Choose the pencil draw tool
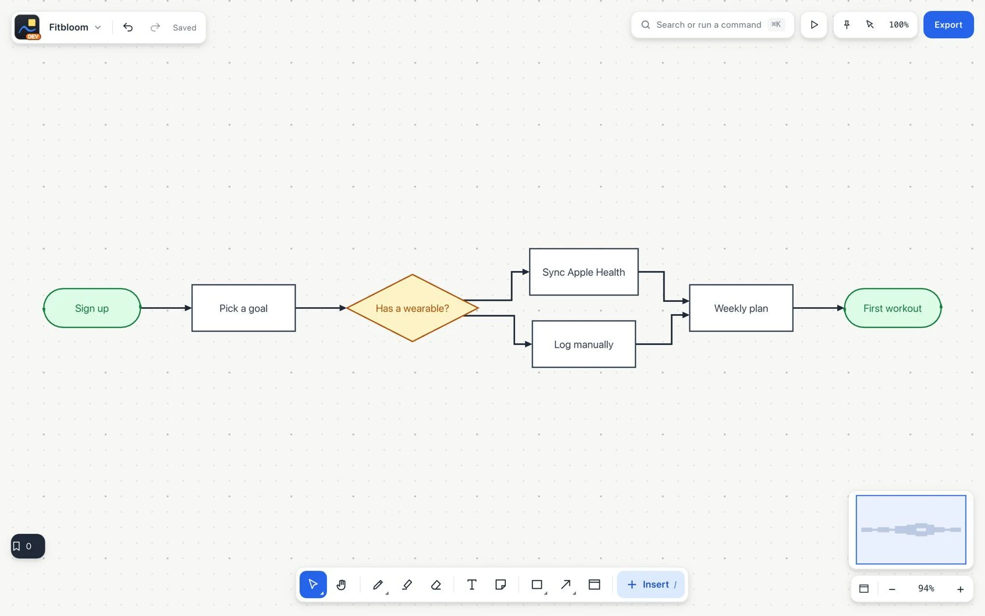This screenshot has height=616, width=985. pyautogui.click(x=378, y=584)
